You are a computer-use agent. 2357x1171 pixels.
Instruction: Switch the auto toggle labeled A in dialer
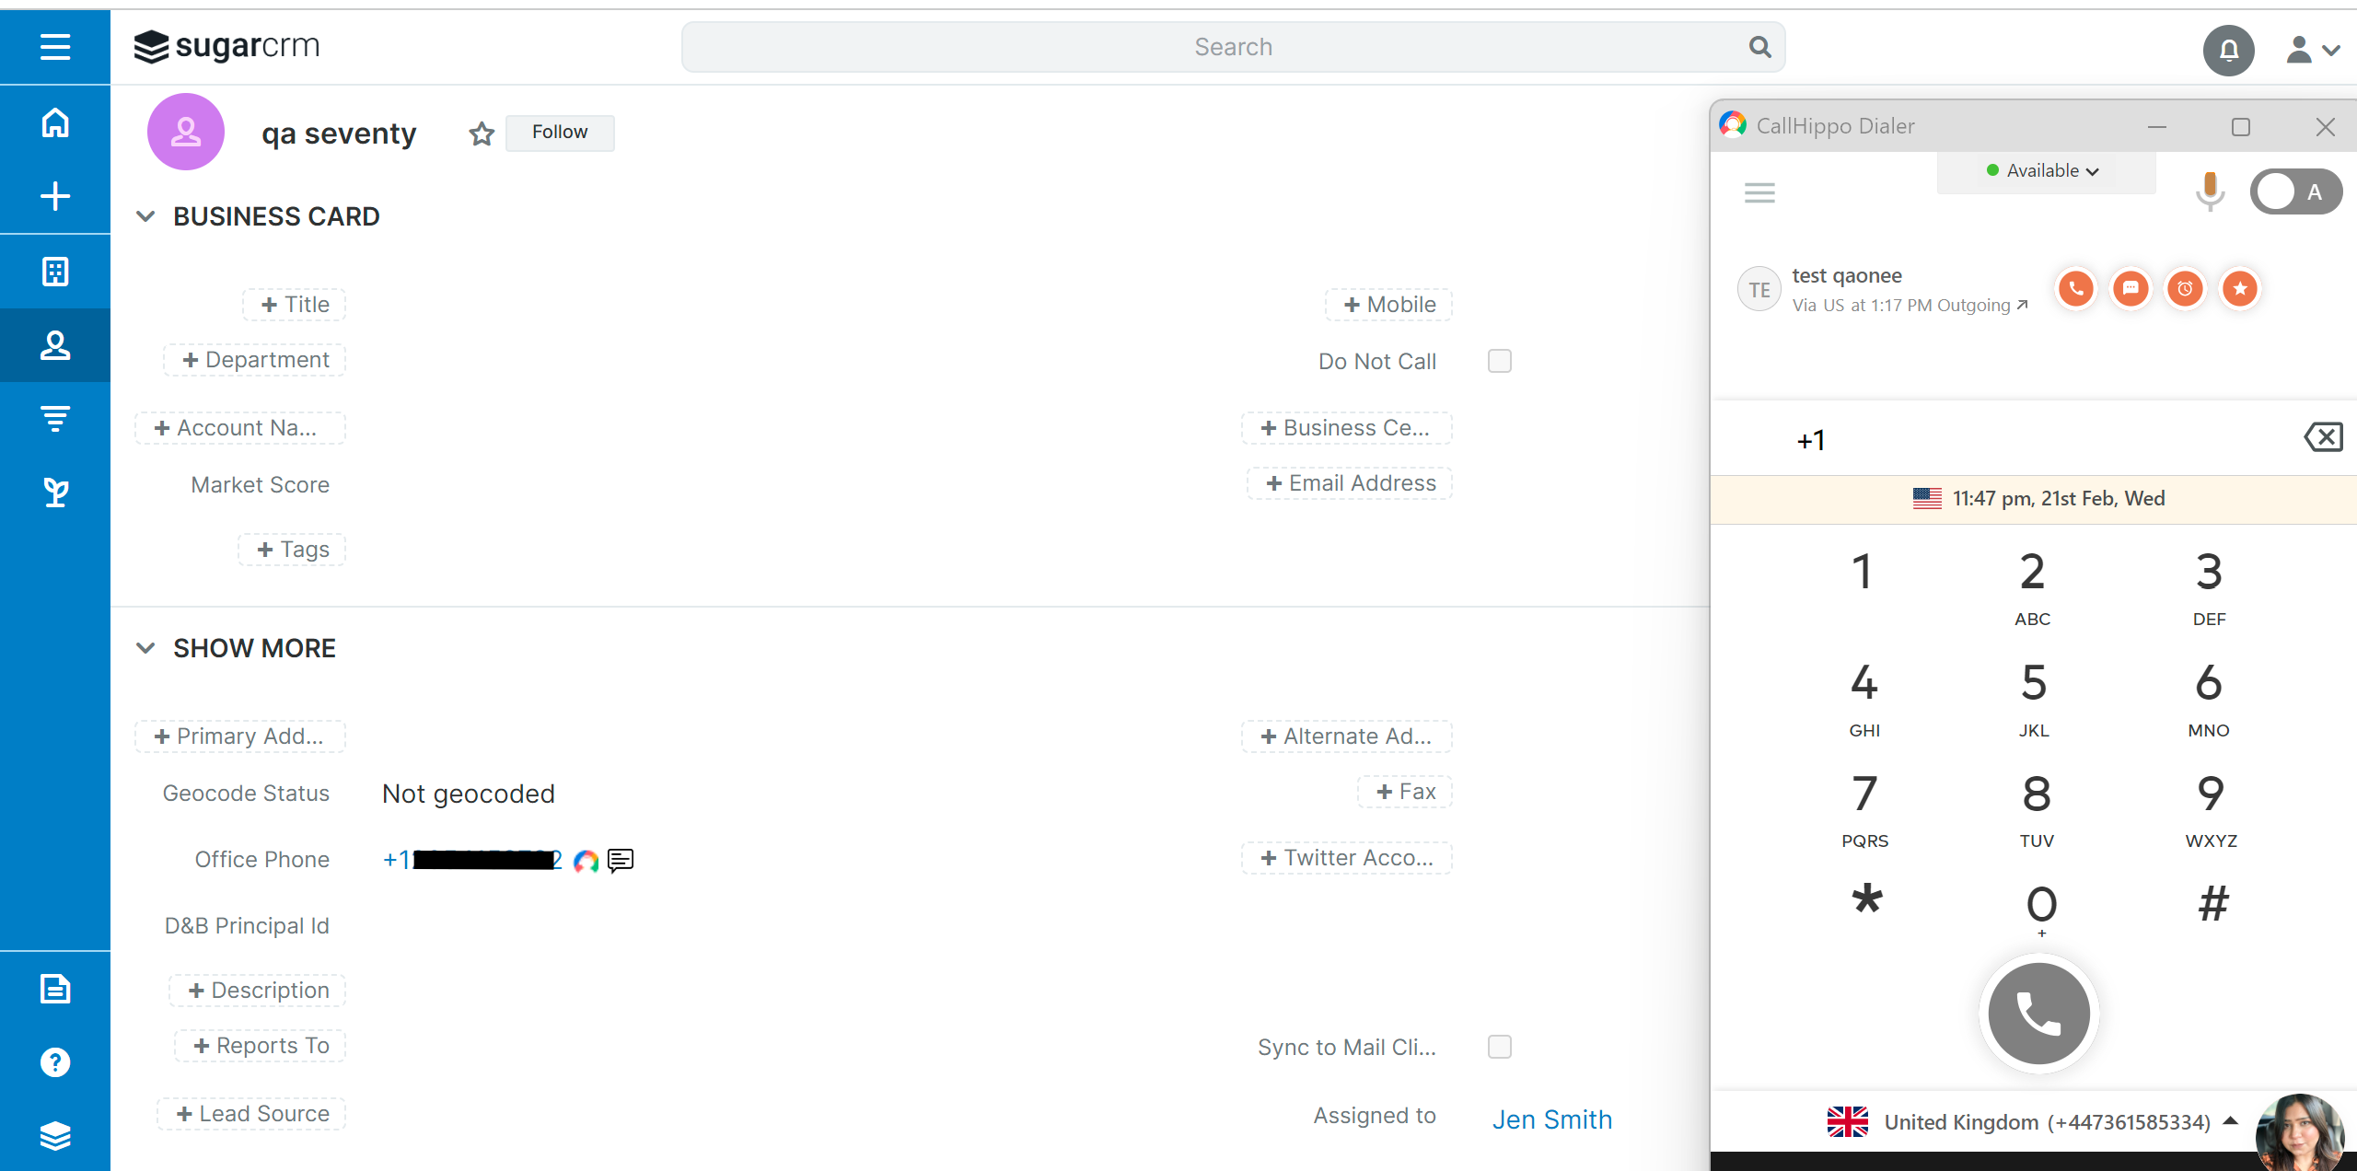[2296, 191]
